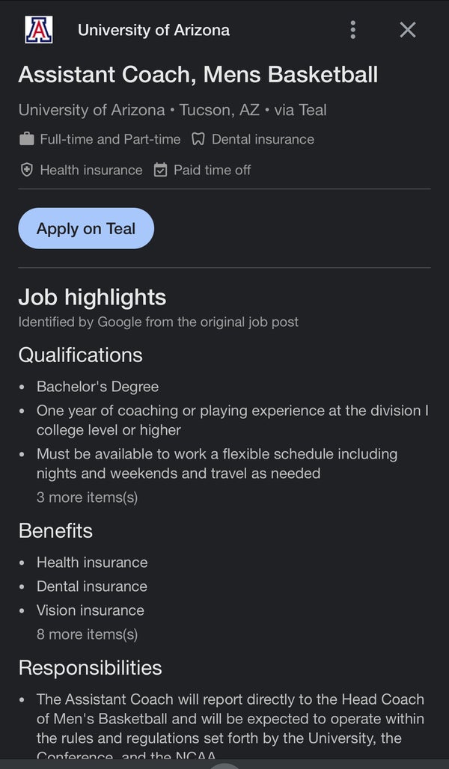Click the Job highlights heading
449x769 pixels.
92,297
